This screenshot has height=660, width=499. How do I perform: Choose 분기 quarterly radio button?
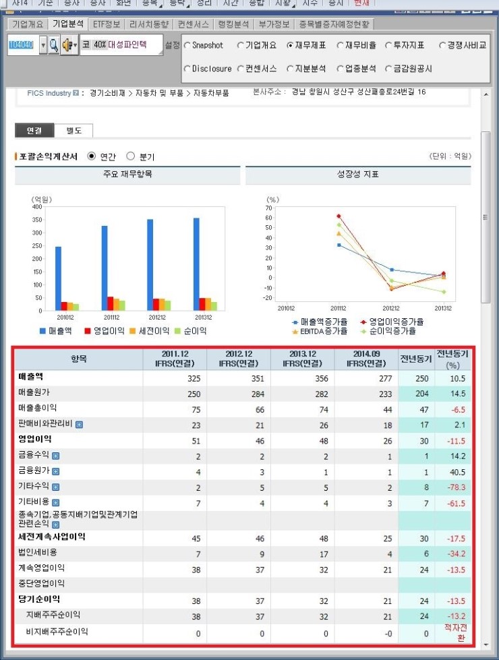131,156
